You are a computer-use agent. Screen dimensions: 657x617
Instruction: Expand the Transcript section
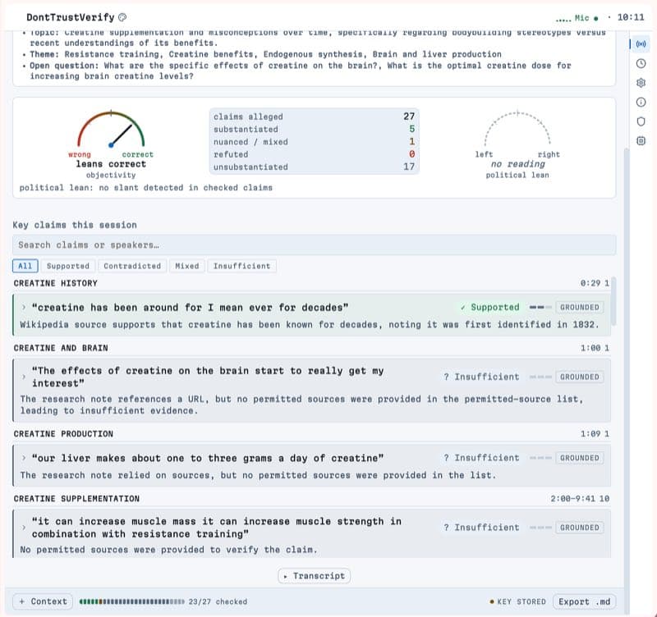tap(315, 575)
